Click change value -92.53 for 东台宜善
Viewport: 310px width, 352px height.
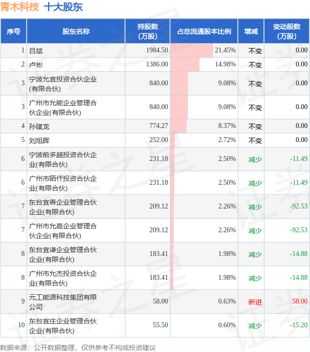pos(299,207)
